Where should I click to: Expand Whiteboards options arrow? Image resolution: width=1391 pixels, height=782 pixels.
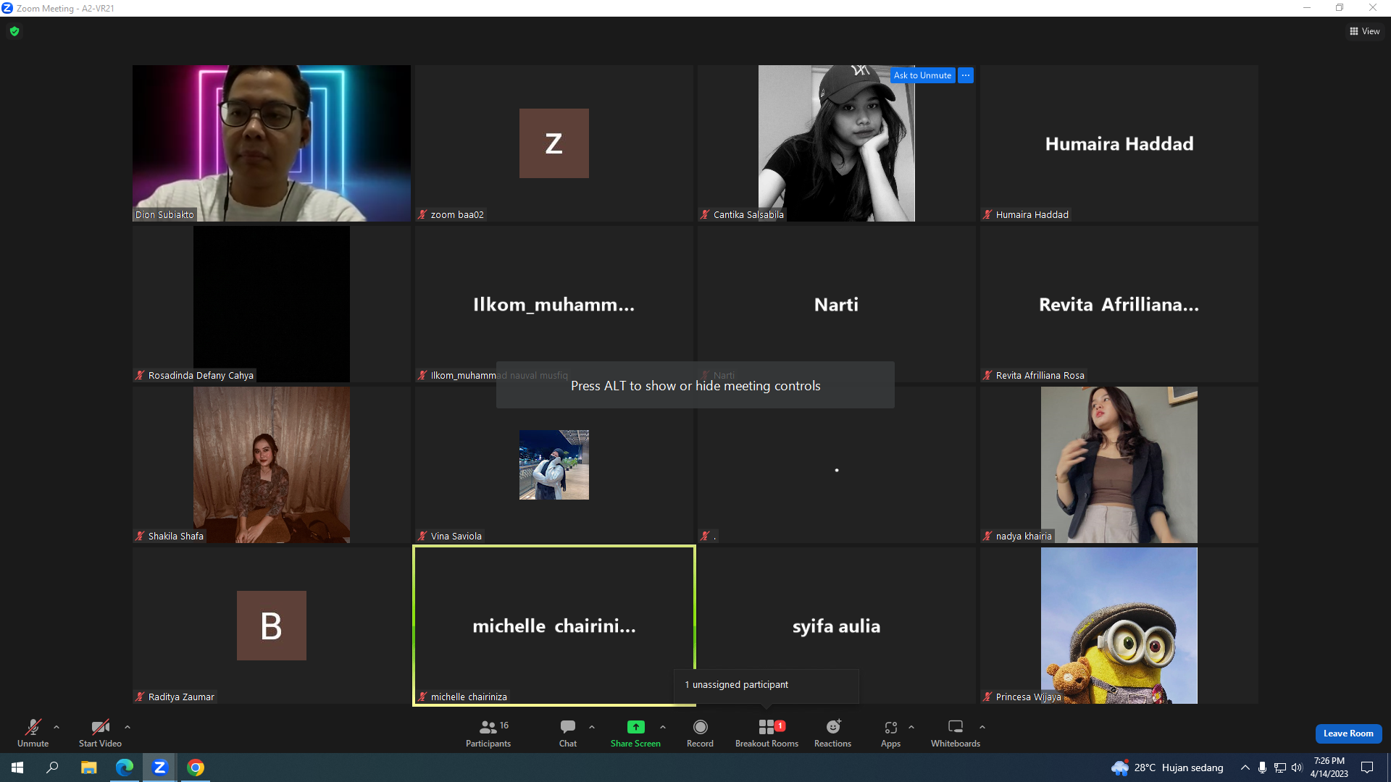(x=982, y=727)
